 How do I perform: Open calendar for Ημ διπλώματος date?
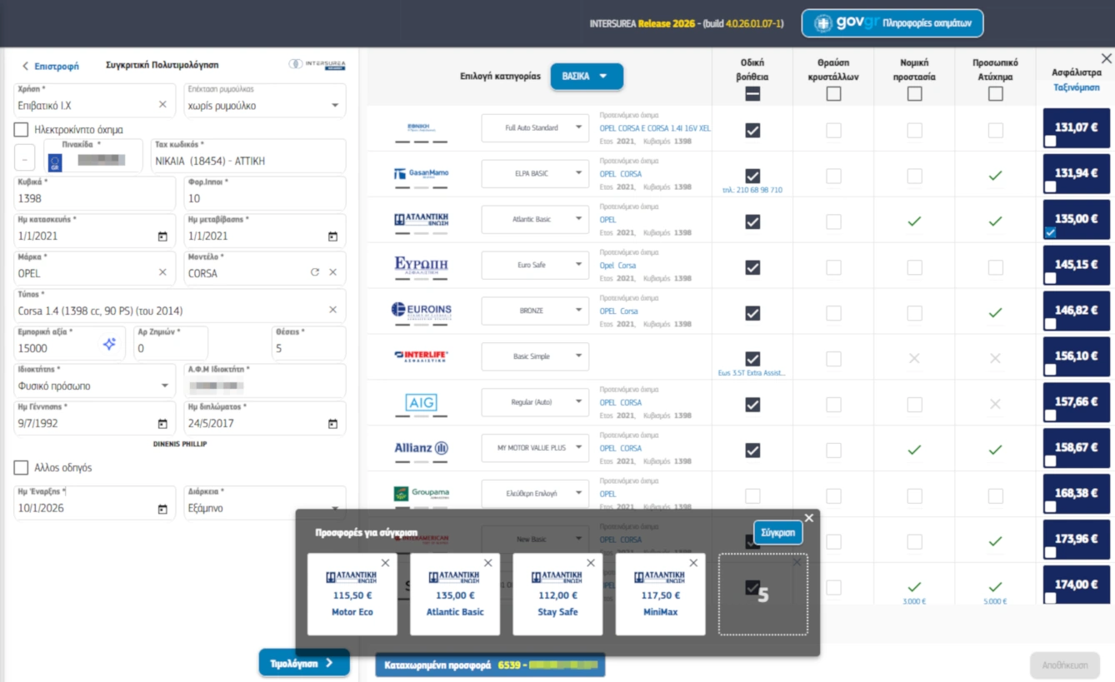(x=332, y=424)
